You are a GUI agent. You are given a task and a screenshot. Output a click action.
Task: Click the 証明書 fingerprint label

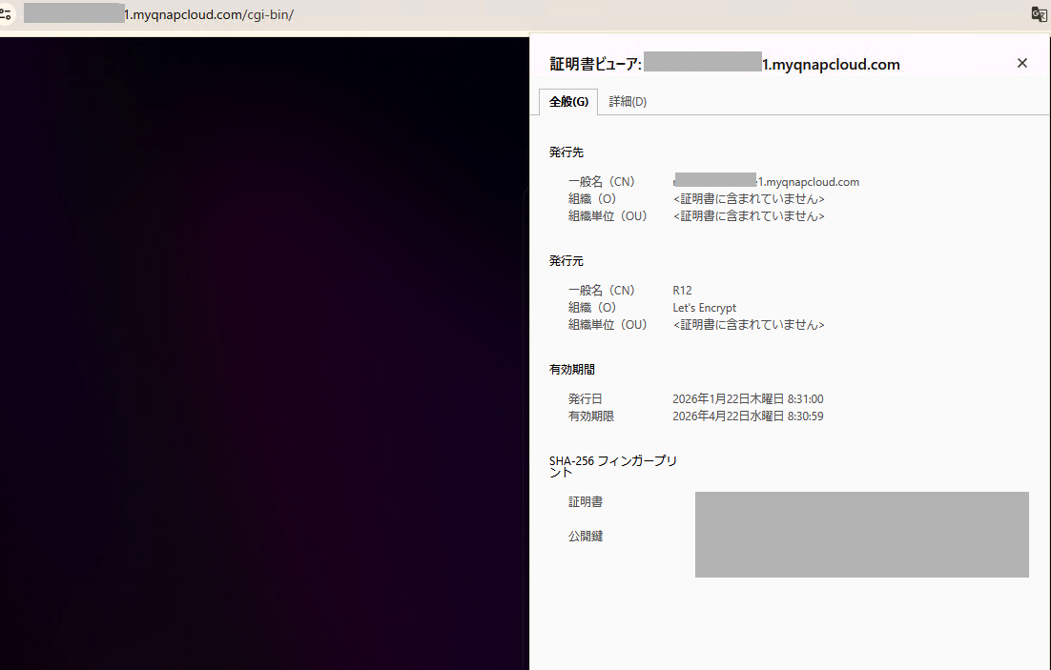click(586, 502)
